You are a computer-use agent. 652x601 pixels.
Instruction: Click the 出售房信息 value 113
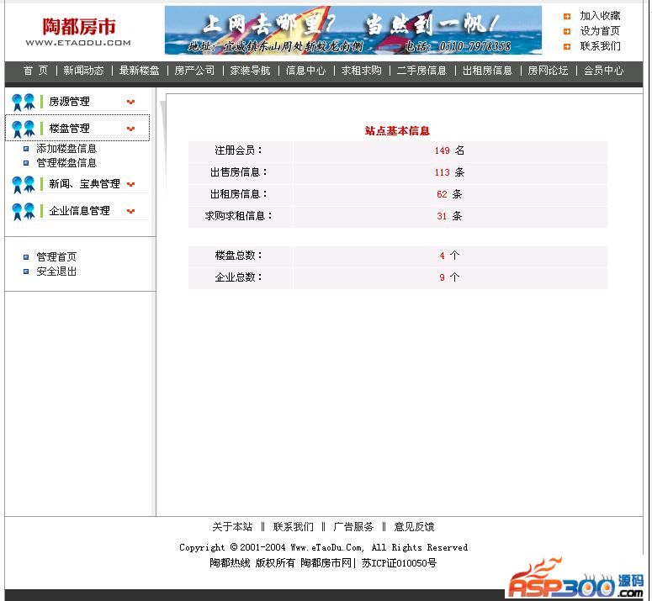click(442, 172)
